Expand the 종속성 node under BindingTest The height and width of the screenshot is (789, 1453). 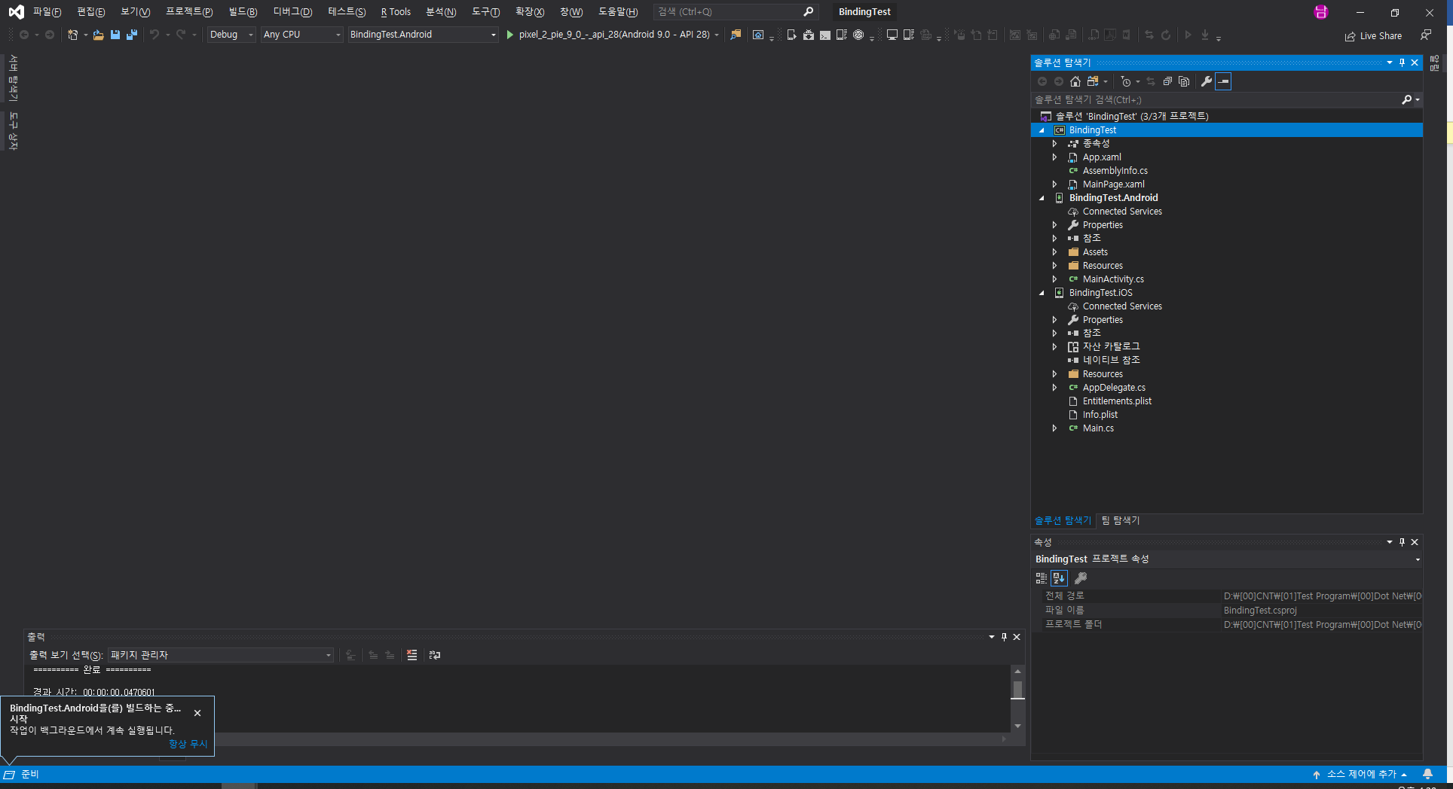[x=1055, y=144]
